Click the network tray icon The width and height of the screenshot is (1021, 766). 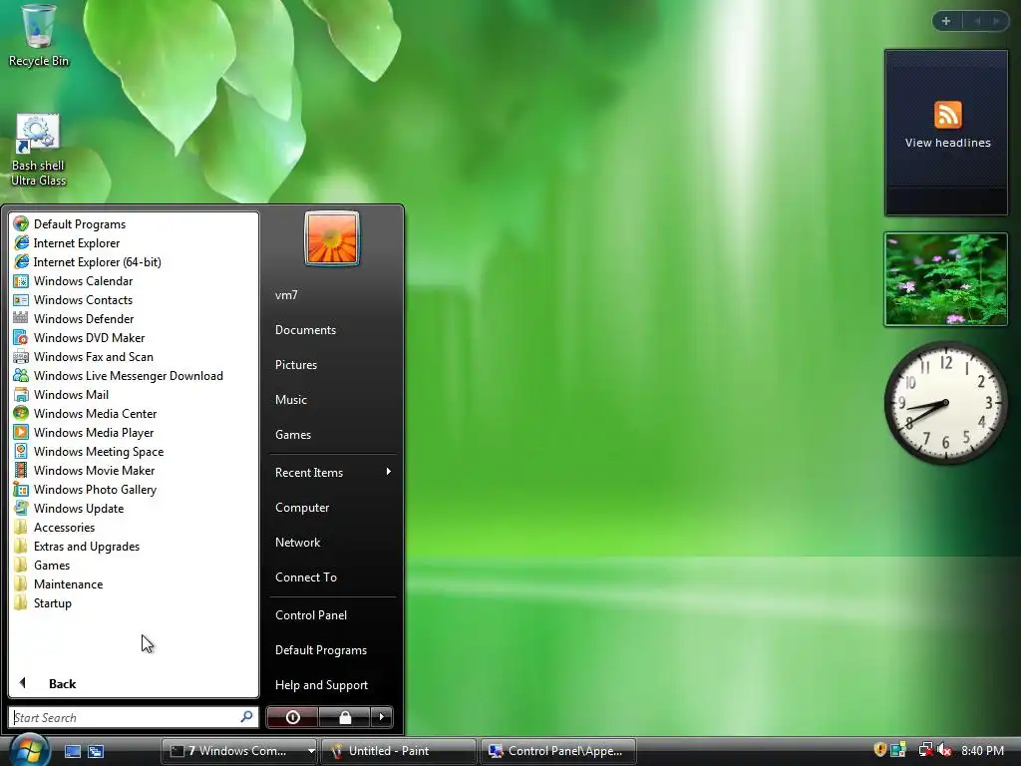click(924, 750)
